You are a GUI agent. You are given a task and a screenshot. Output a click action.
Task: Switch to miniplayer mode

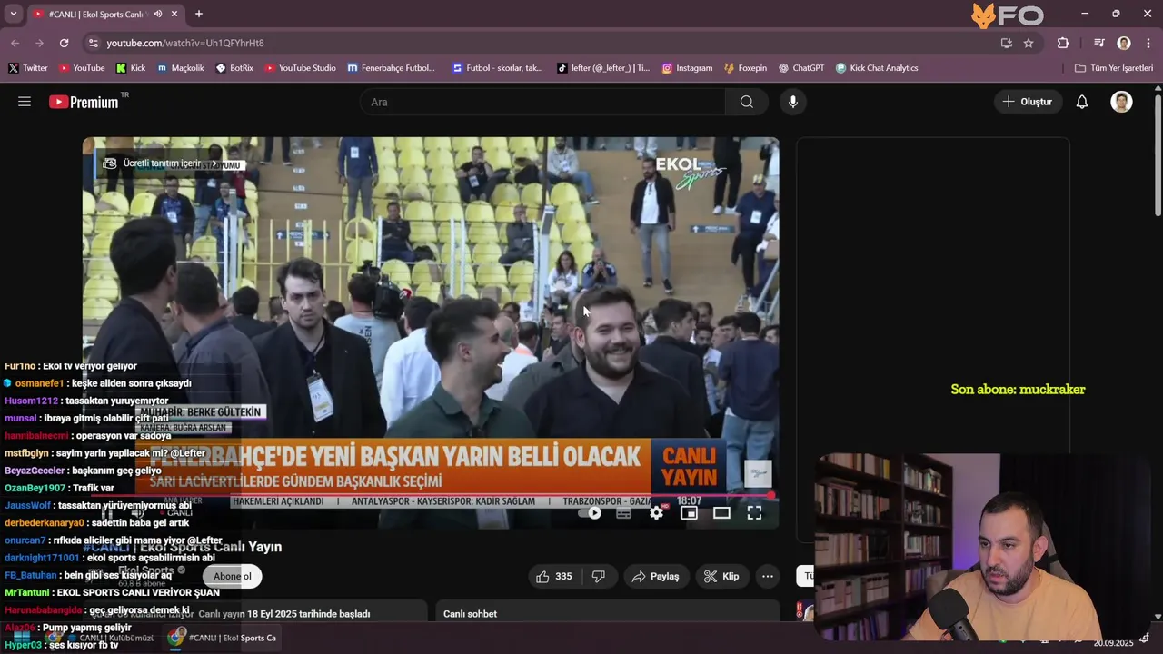click(689, 513)
